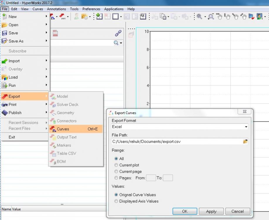Select the vertical pan hand tool
Screen dimensions: 269x220
tap(227, 16)
